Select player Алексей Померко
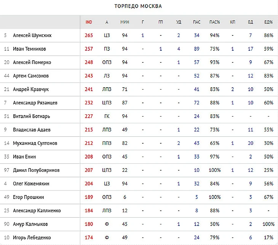 point(32,62)
